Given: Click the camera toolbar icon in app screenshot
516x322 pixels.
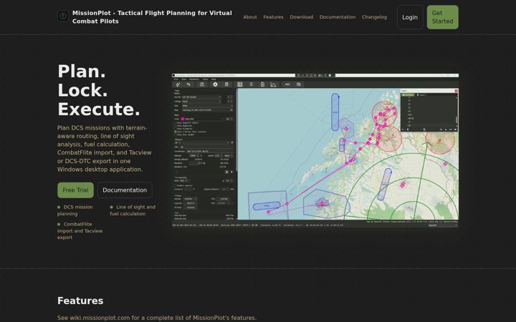Looking at the screenshot, I should click(x=298, y=84).
